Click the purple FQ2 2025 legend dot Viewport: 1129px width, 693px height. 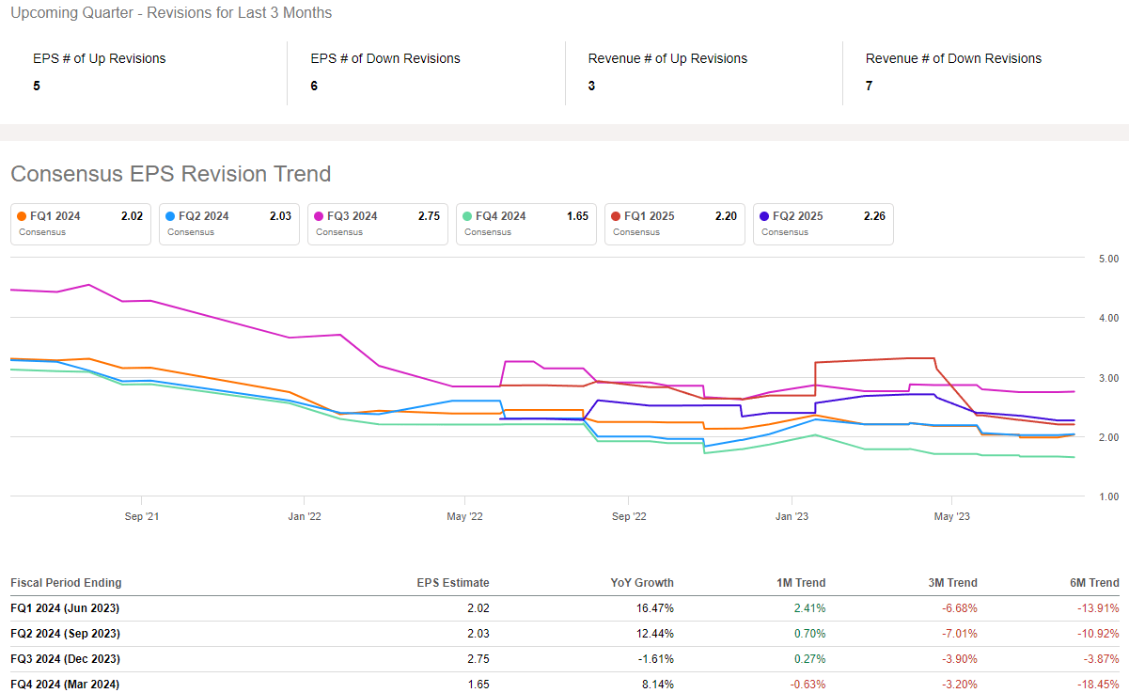(765, 216)
